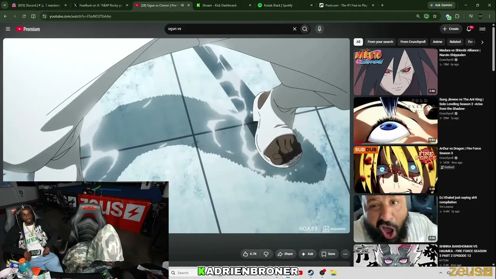Viewport: 496px width, 279px height.
Task: Show more filter chips with right arrow
Action: coord(482,42)
